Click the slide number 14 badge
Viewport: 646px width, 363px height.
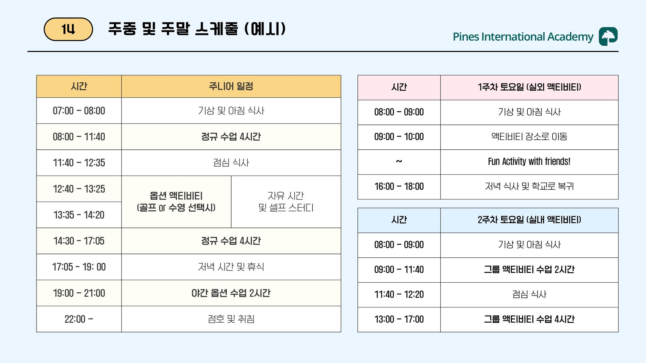pos(68,29)
